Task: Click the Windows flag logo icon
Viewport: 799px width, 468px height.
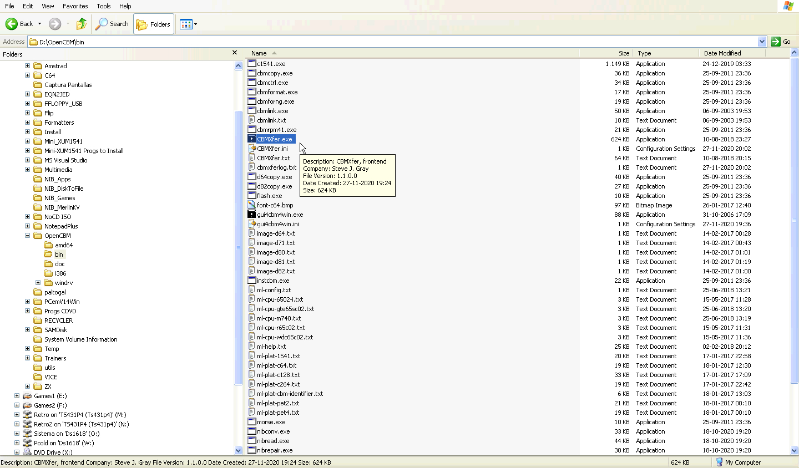Action: pos(788,6)
